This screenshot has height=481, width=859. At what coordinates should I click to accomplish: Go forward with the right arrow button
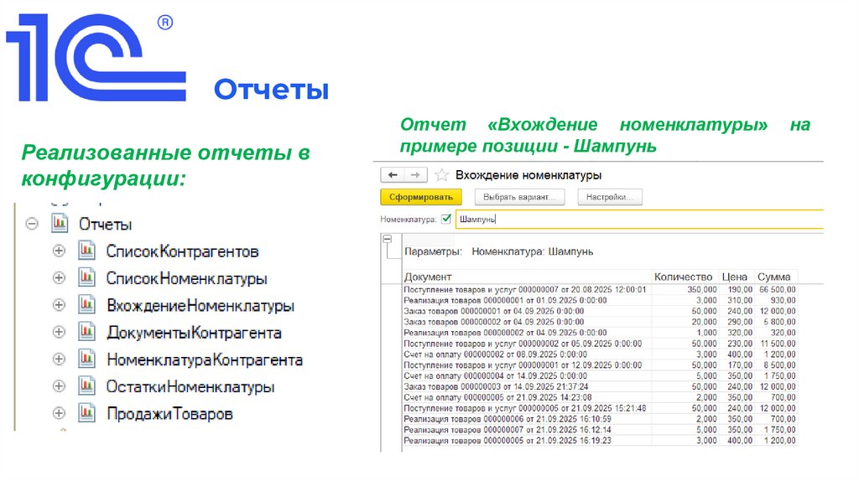point(415,175)
